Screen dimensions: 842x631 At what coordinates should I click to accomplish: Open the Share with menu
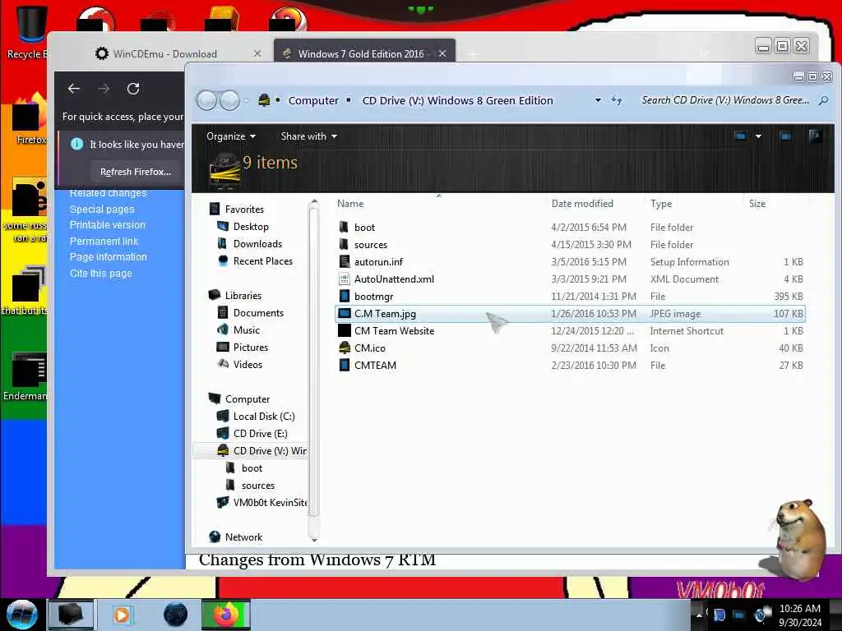(309, 136)
